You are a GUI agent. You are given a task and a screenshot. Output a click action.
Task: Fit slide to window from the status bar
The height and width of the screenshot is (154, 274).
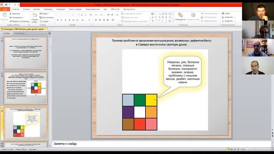point(272,149)
